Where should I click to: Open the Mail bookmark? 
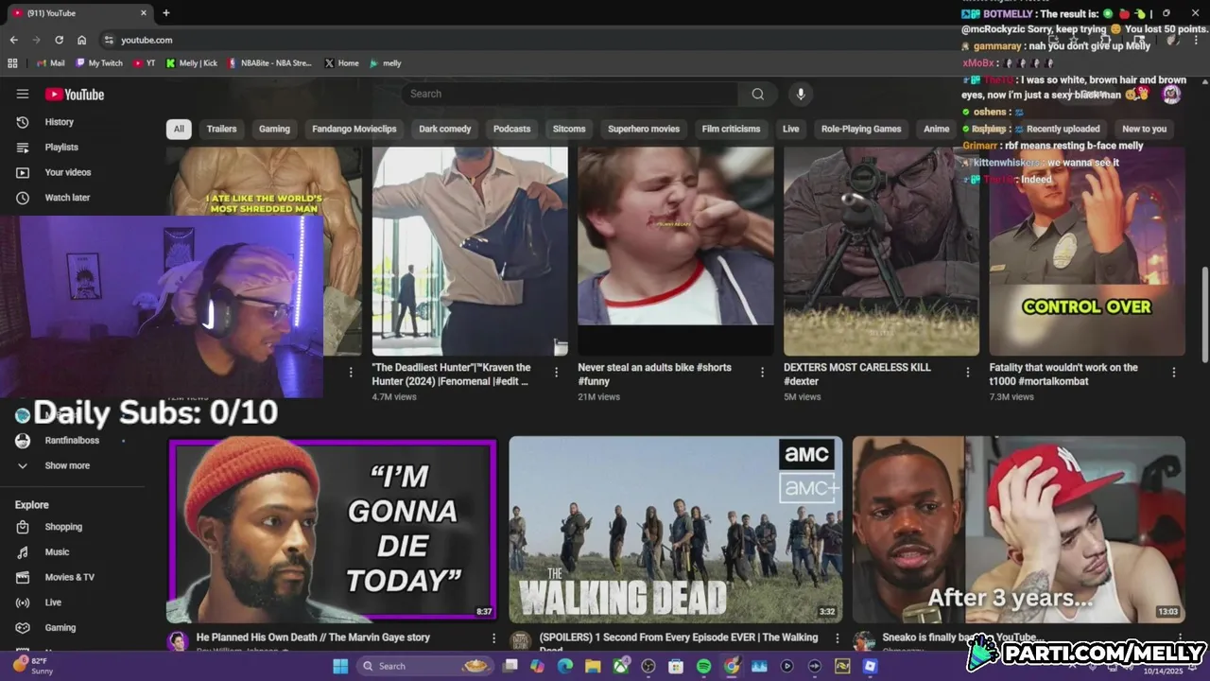50,63
